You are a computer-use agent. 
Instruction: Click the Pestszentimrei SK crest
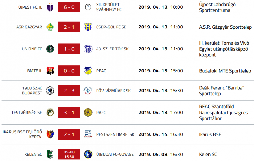click(x=88, y=134)
